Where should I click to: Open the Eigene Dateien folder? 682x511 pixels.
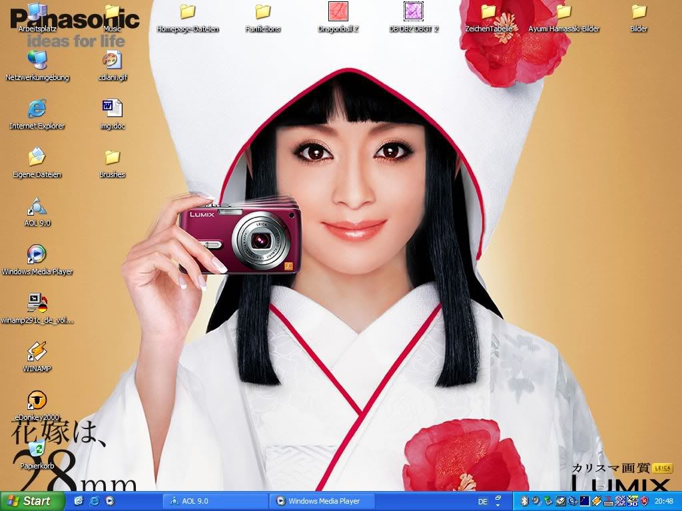(37, 164)
